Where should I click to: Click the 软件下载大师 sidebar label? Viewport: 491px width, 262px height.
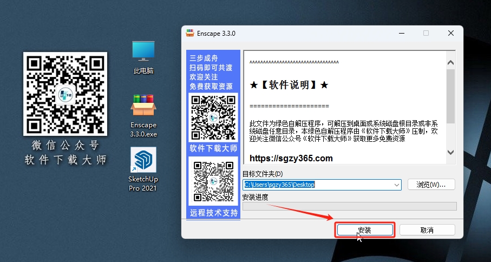click(x=213, y=148)
